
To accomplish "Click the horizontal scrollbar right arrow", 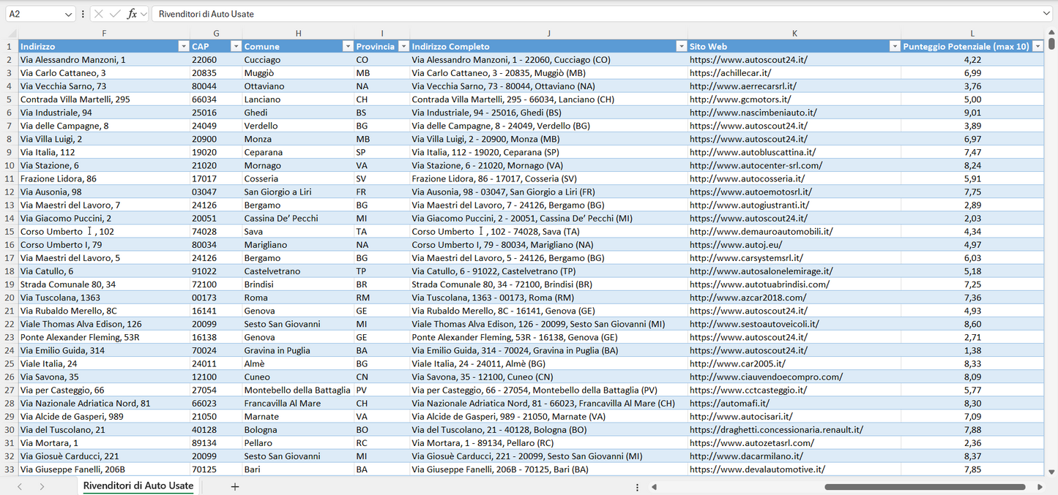I will [1040, 487].
